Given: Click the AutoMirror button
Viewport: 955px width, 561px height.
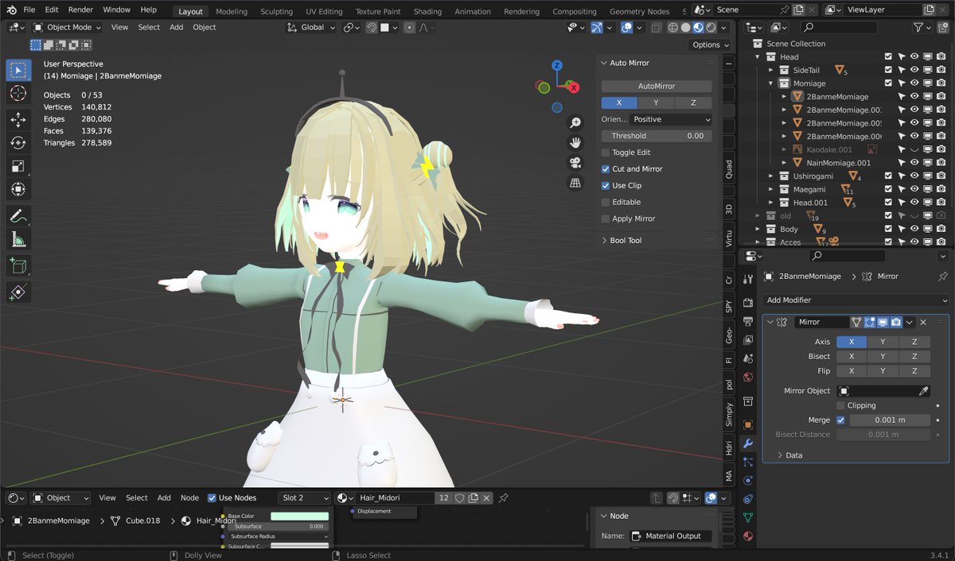Looking at the screenshot, I should [x=657, y=86].
